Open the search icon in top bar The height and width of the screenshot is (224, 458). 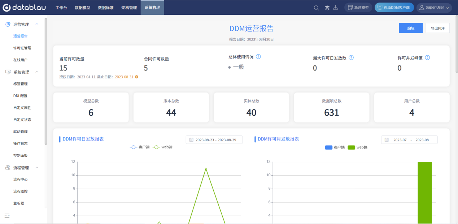[x=316, y=8]
